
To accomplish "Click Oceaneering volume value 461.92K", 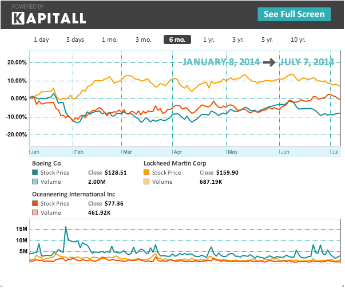I will [x=99, y=212].
